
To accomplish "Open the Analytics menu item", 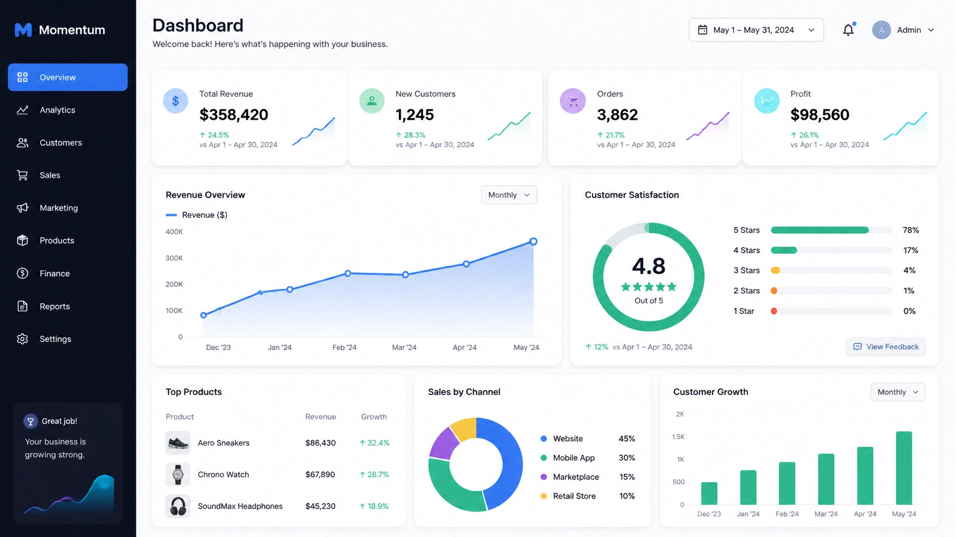I will 68,110.
